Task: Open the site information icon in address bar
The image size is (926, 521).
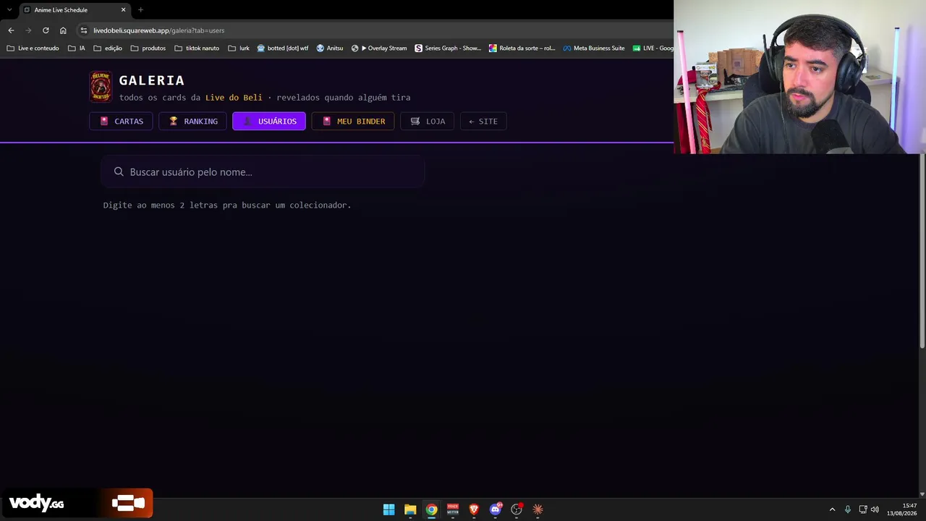Action: pyautogui.click(x=84, y=30)
